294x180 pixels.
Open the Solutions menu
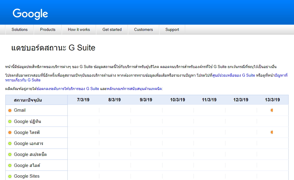[19, 29]
